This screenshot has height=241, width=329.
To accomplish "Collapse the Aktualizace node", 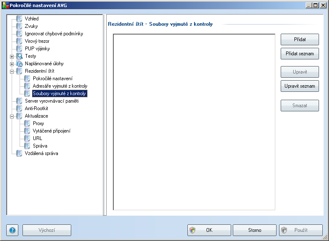I will [12, 116].
